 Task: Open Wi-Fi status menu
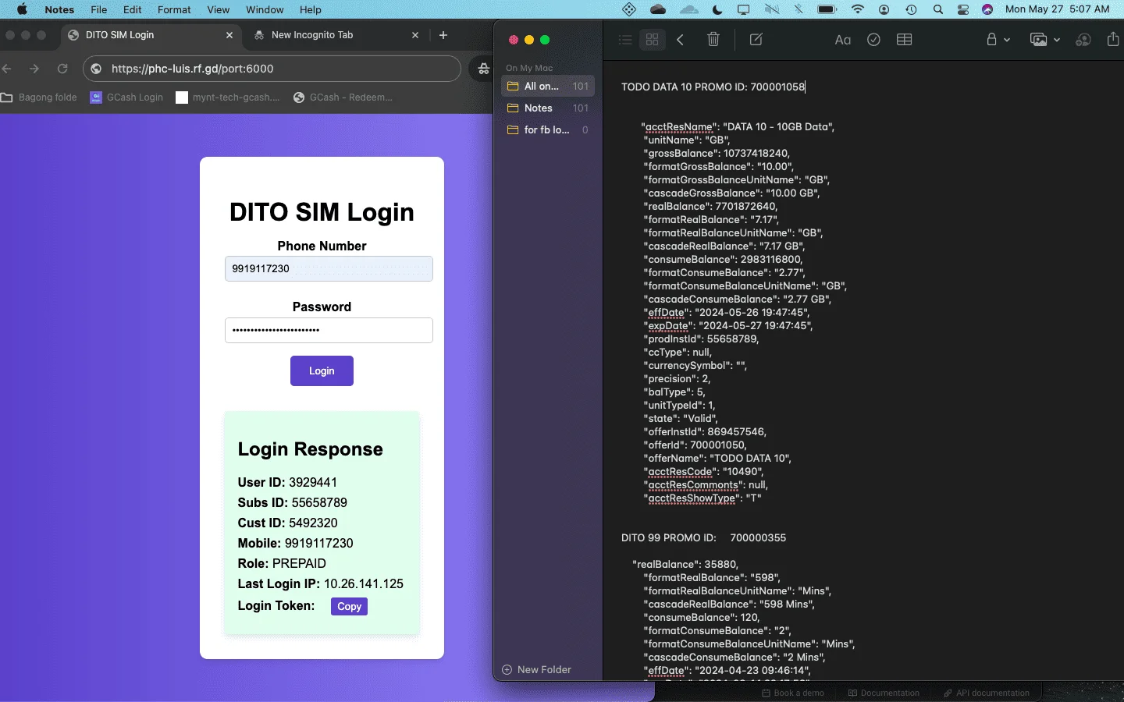(858, 9)
